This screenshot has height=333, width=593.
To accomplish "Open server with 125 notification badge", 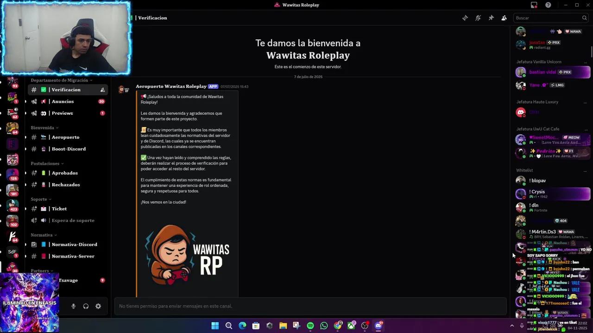I will point(13,175).
